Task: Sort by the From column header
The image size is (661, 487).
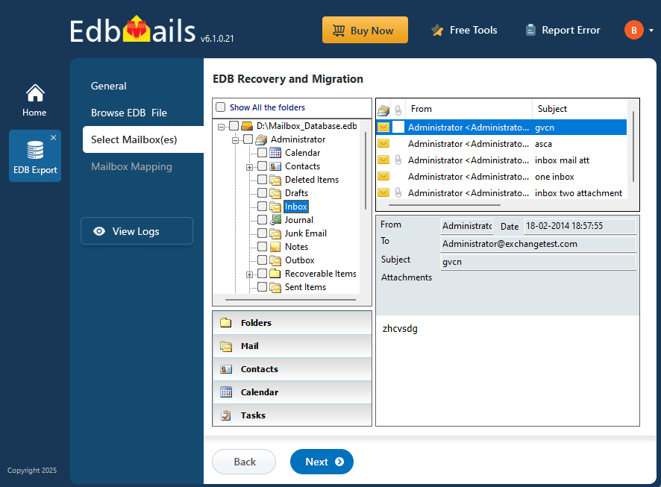Action: pos(469,109)
